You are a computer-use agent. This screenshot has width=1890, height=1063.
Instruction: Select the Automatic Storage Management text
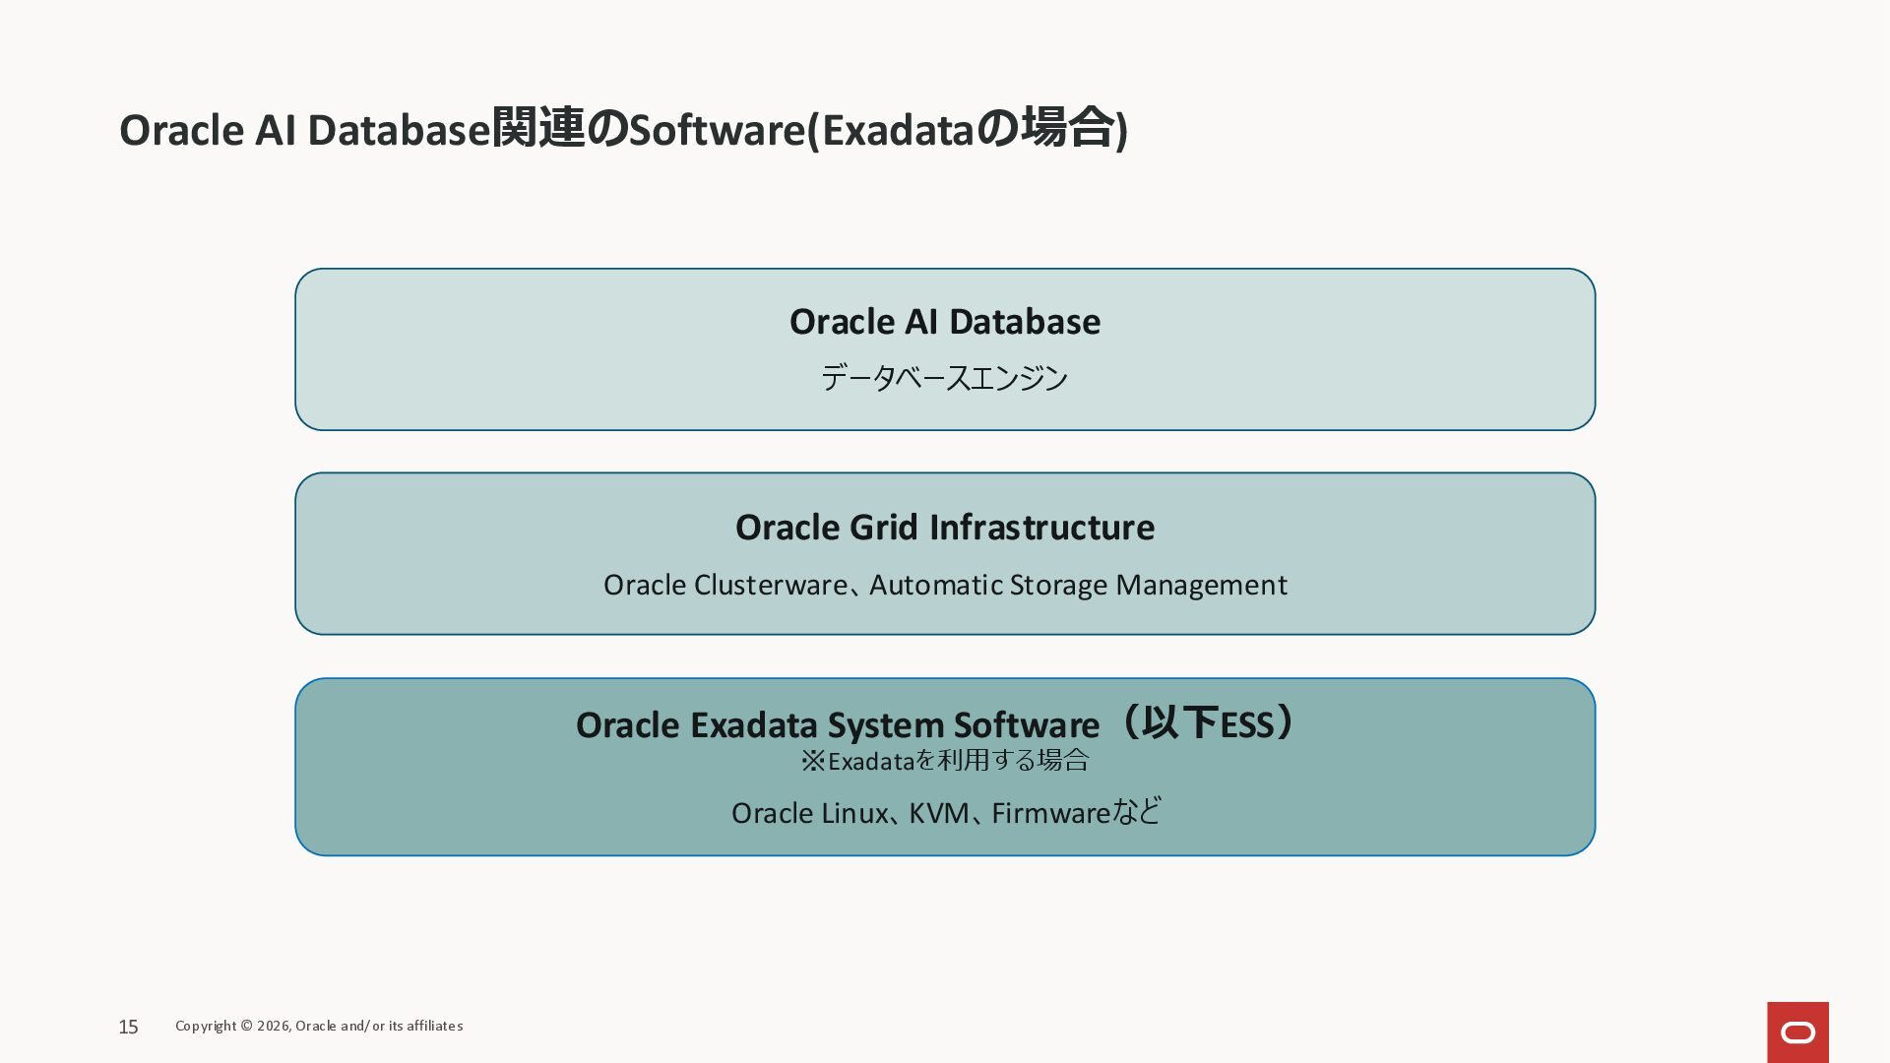point(1078,586)
